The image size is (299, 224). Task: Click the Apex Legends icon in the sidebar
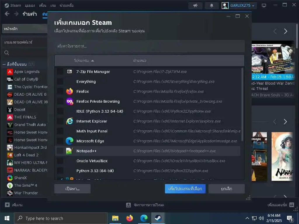click(x=10, y=72)
